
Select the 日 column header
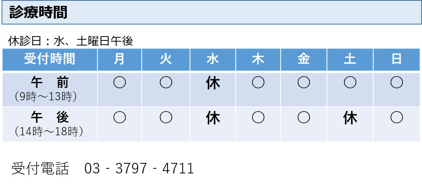[x=397, y=59]
